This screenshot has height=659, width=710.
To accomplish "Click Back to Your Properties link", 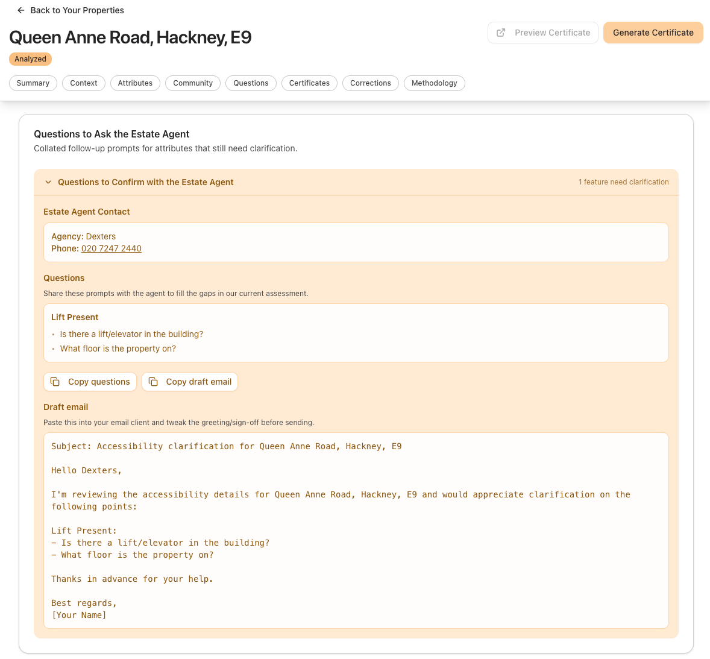I will click(77, 10).
